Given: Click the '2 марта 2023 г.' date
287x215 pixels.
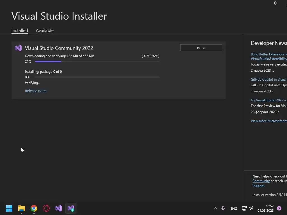Looking at the screenshot, I should pos(262,70).
